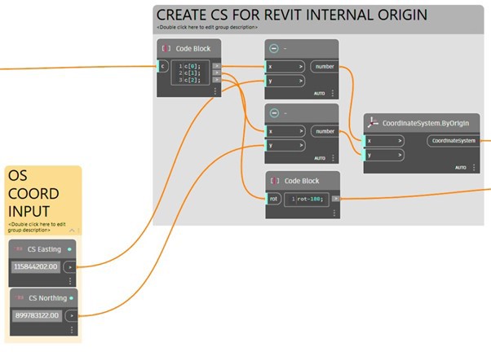The image size is (491, 356).
Task: Click AUTO lacing on upper subtraction node
Action: coord(320,93)
